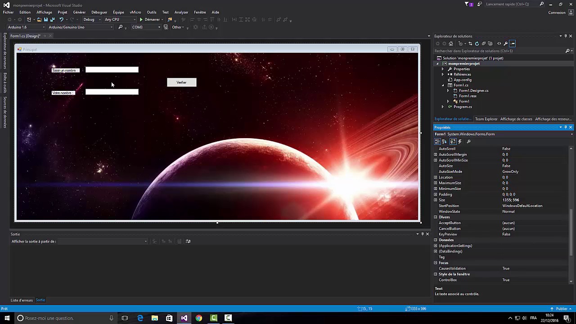Select App.config in the solution tree
The width and height of the screenshot is (576, 324).
[463, 80]
